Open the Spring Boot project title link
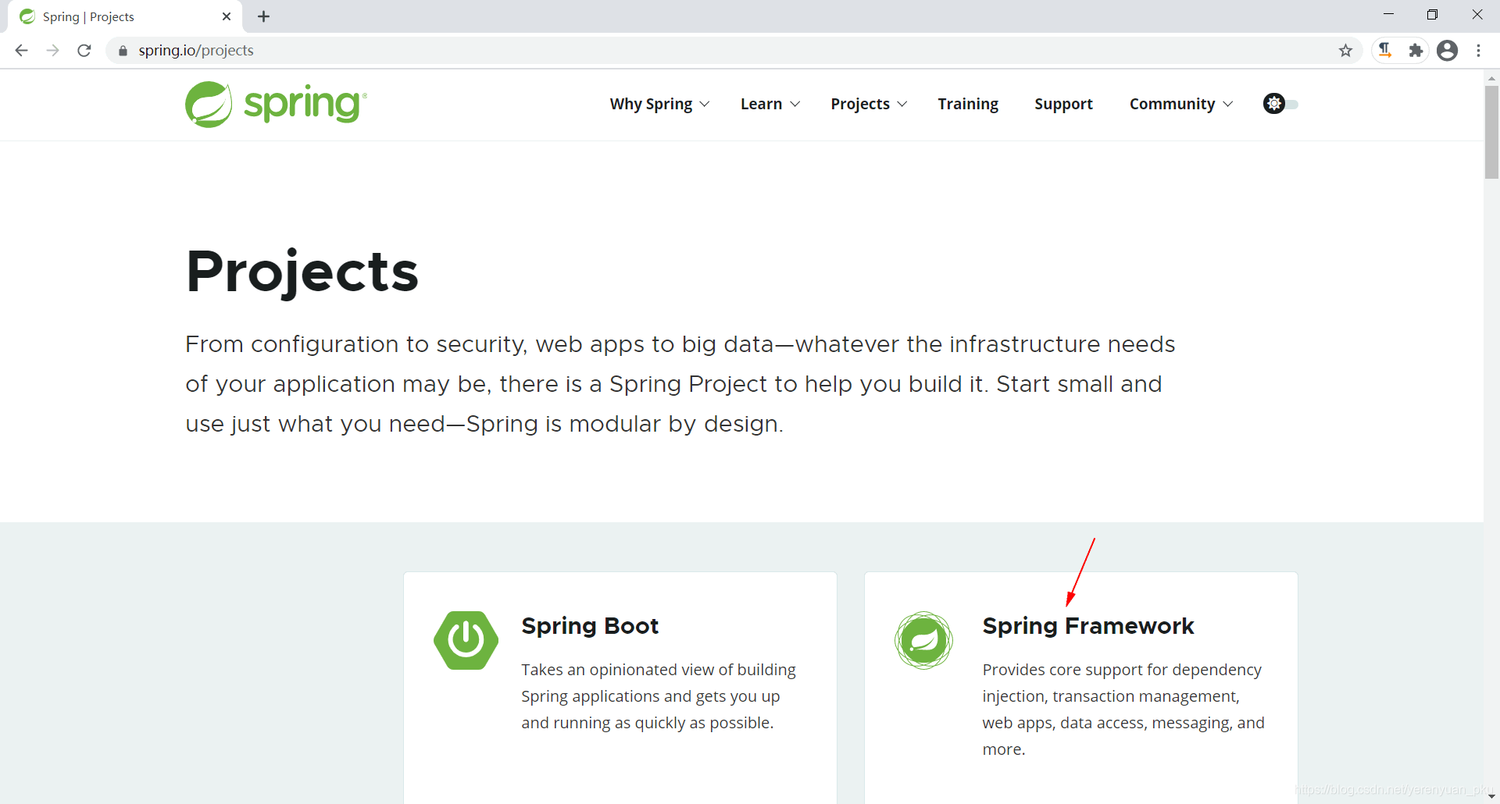Viewport: 1500px width, 804px height. [590, 626]
